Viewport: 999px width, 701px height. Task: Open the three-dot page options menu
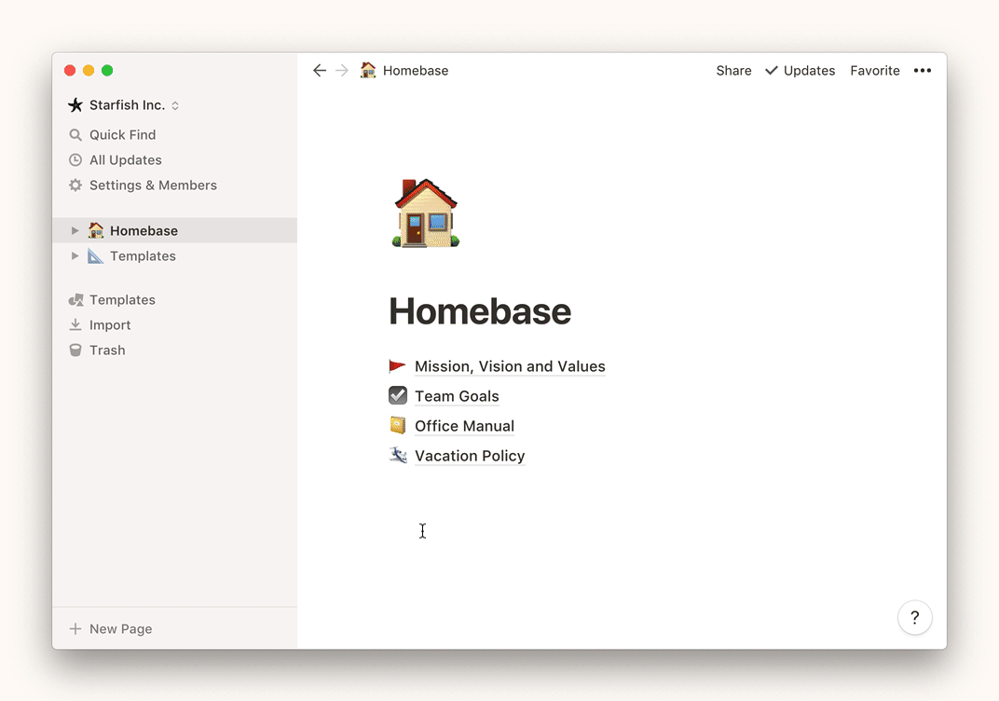[x=922, y=71]
